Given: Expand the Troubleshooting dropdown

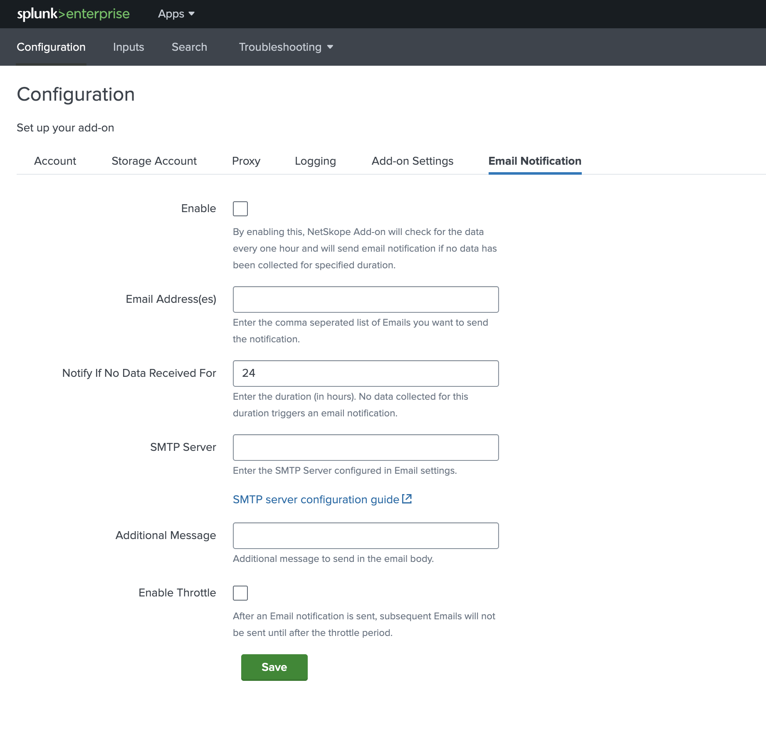Looking at the screenshot, I should click(286, 47).
